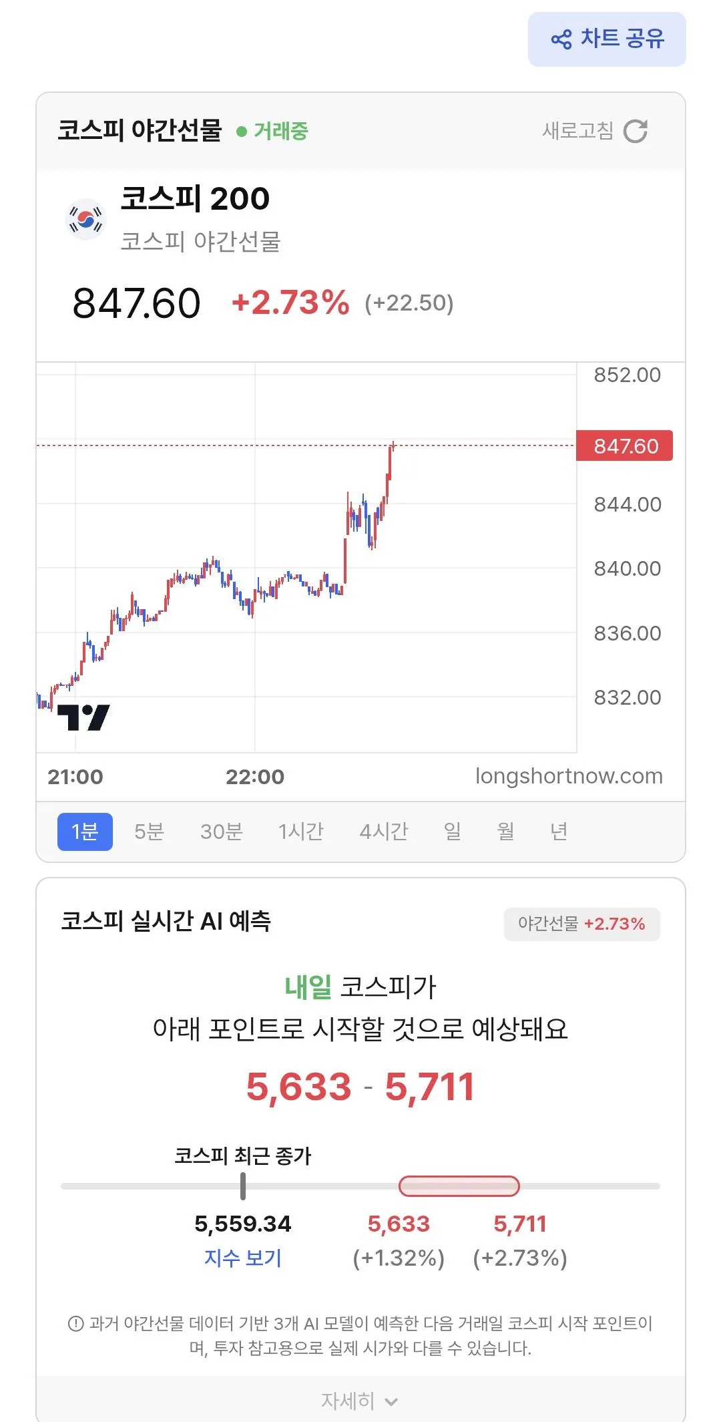Click the TradingView logo on the chart
Image resolution: width=721 pixels, height=1422 pixels.
point(83,717)
